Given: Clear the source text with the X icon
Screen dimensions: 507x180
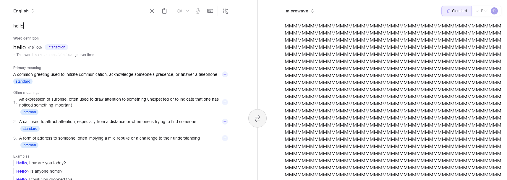Looking at the screenshot, I should tap(152, 11).
